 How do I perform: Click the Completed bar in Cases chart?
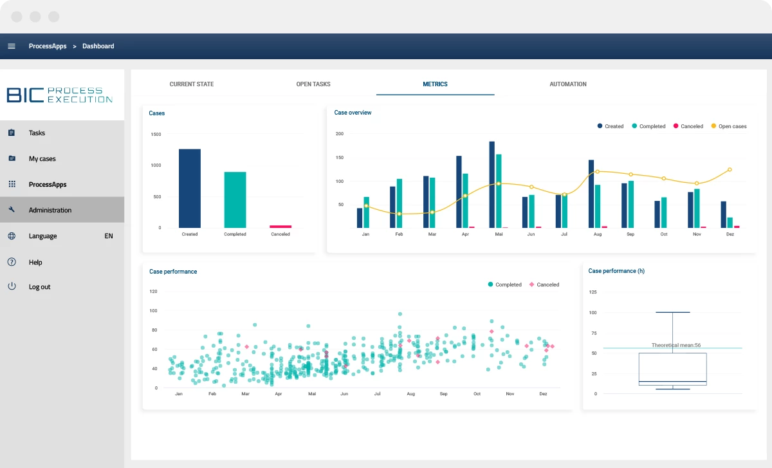[x=235, y=200]
